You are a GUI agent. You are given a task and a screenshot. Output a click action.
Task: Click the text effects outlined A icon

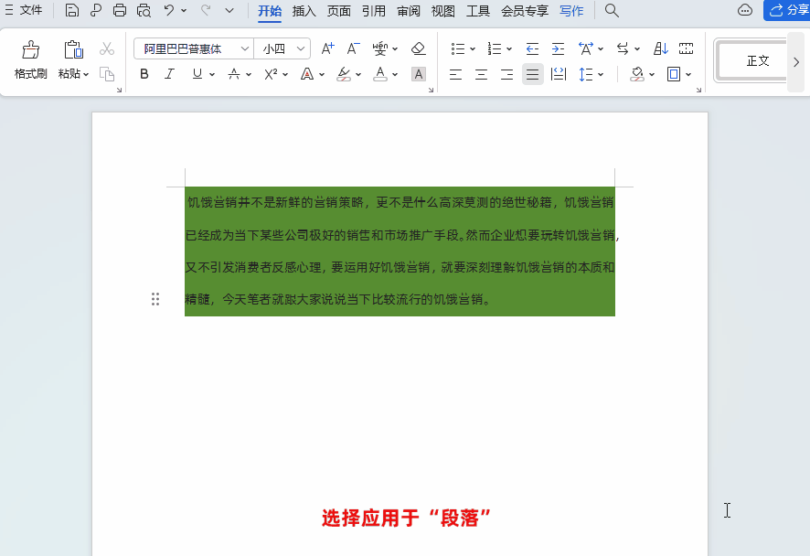pyautogui.click(x=307, y=74)
